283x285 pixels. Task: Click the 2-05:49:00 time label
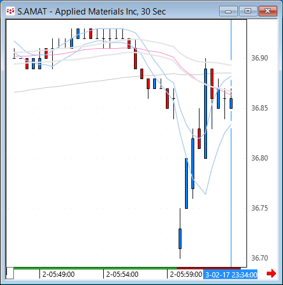(x=59, y=275)
